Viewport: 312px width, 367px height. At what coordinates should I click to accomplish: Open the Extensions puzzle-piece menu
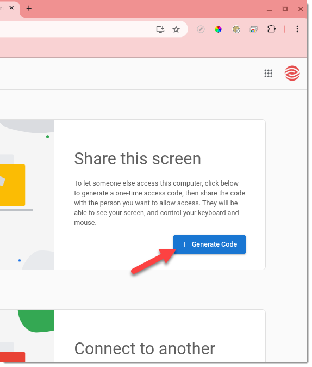coord(271,29)
